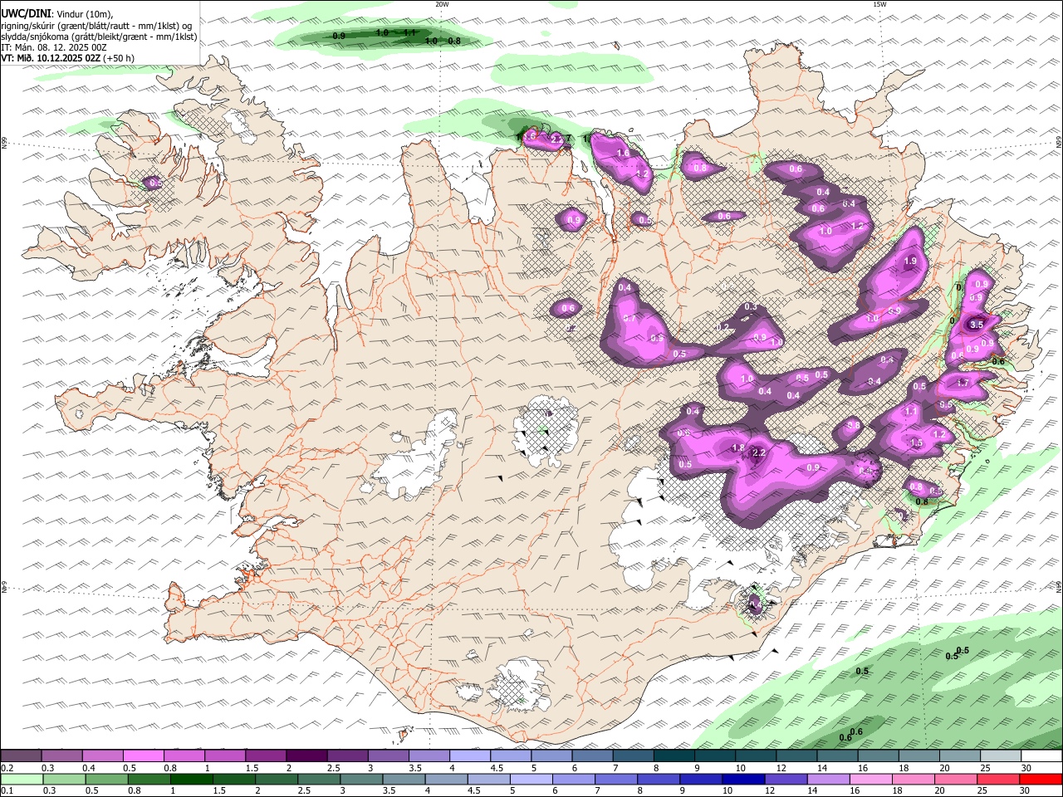This screenshot has height=797, width=1063.
Task: Click the 15W longitude label
Action: 879,4
